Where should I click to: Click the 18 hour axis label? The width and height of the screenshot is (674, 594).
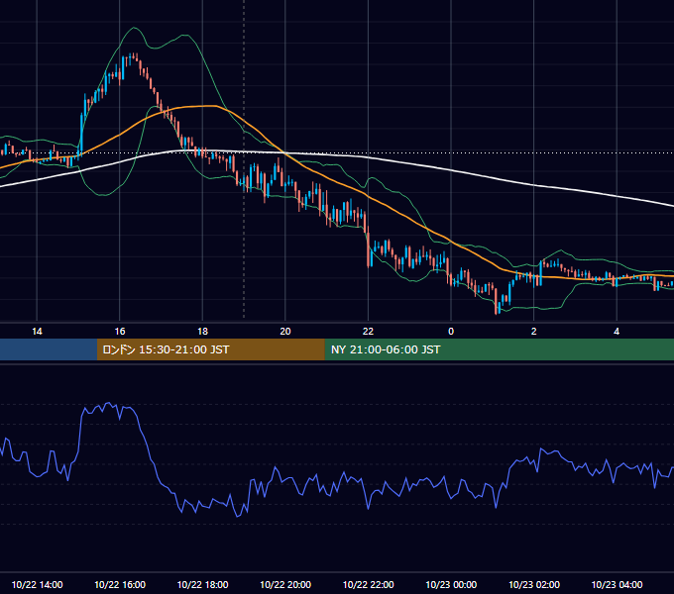(x=202, y=332)
